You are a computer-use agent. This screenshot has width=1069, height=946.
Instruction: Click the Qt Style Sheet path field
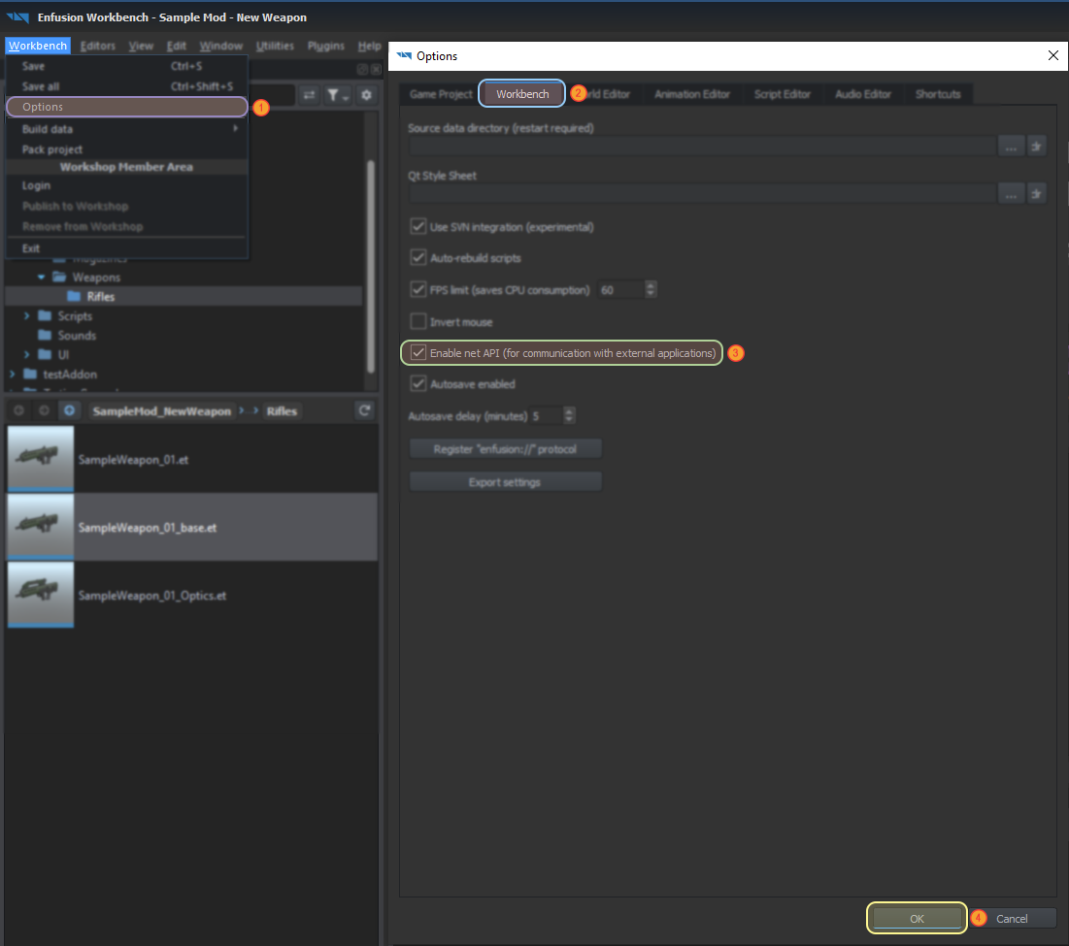[702, 193]
